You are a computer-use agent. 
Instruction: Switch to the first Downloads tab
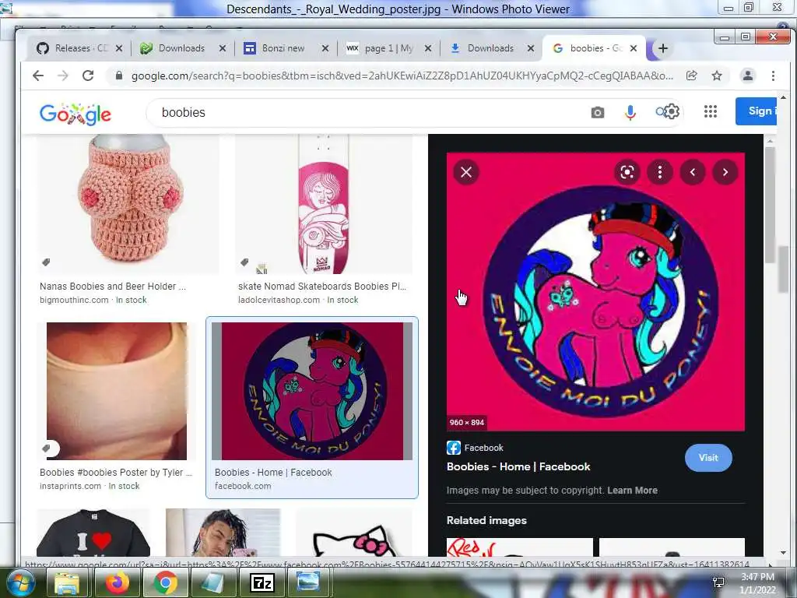(x=181, y=48)
